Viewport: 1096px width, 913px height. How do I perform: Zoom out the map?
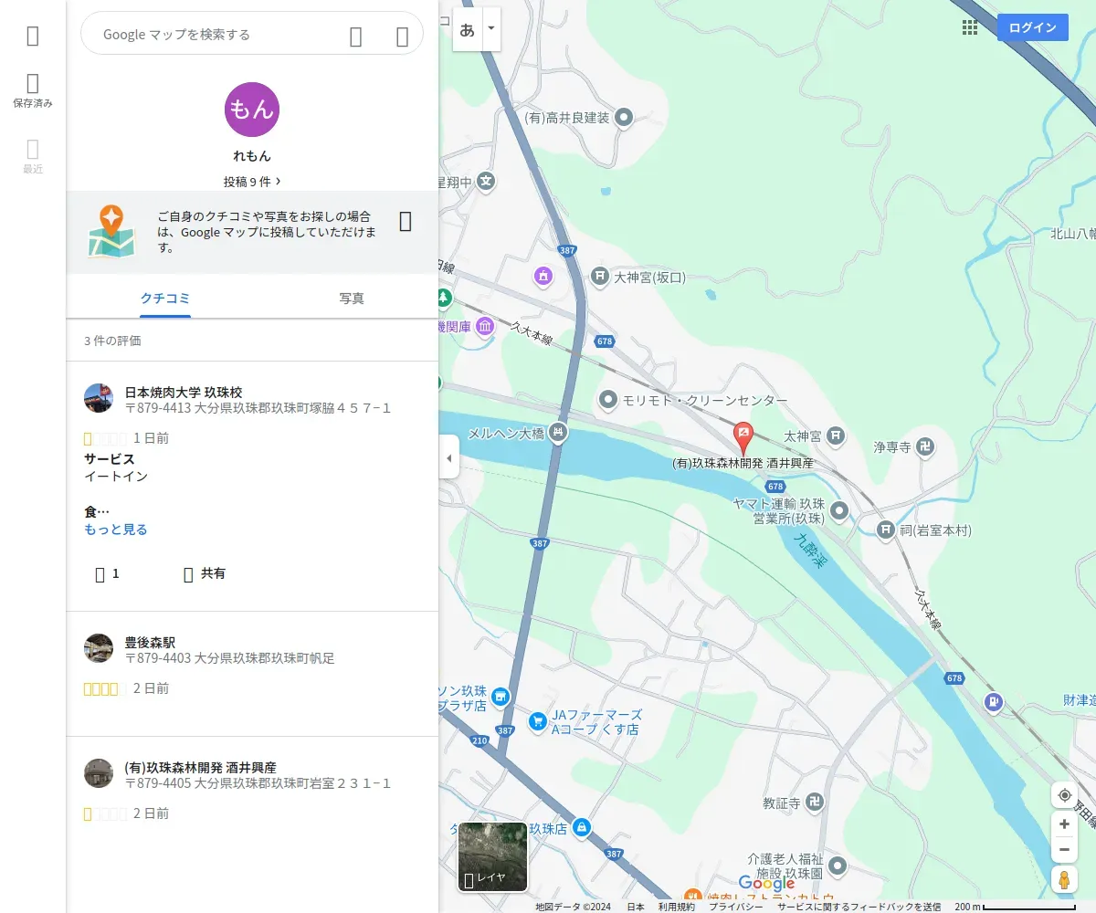1064,850
